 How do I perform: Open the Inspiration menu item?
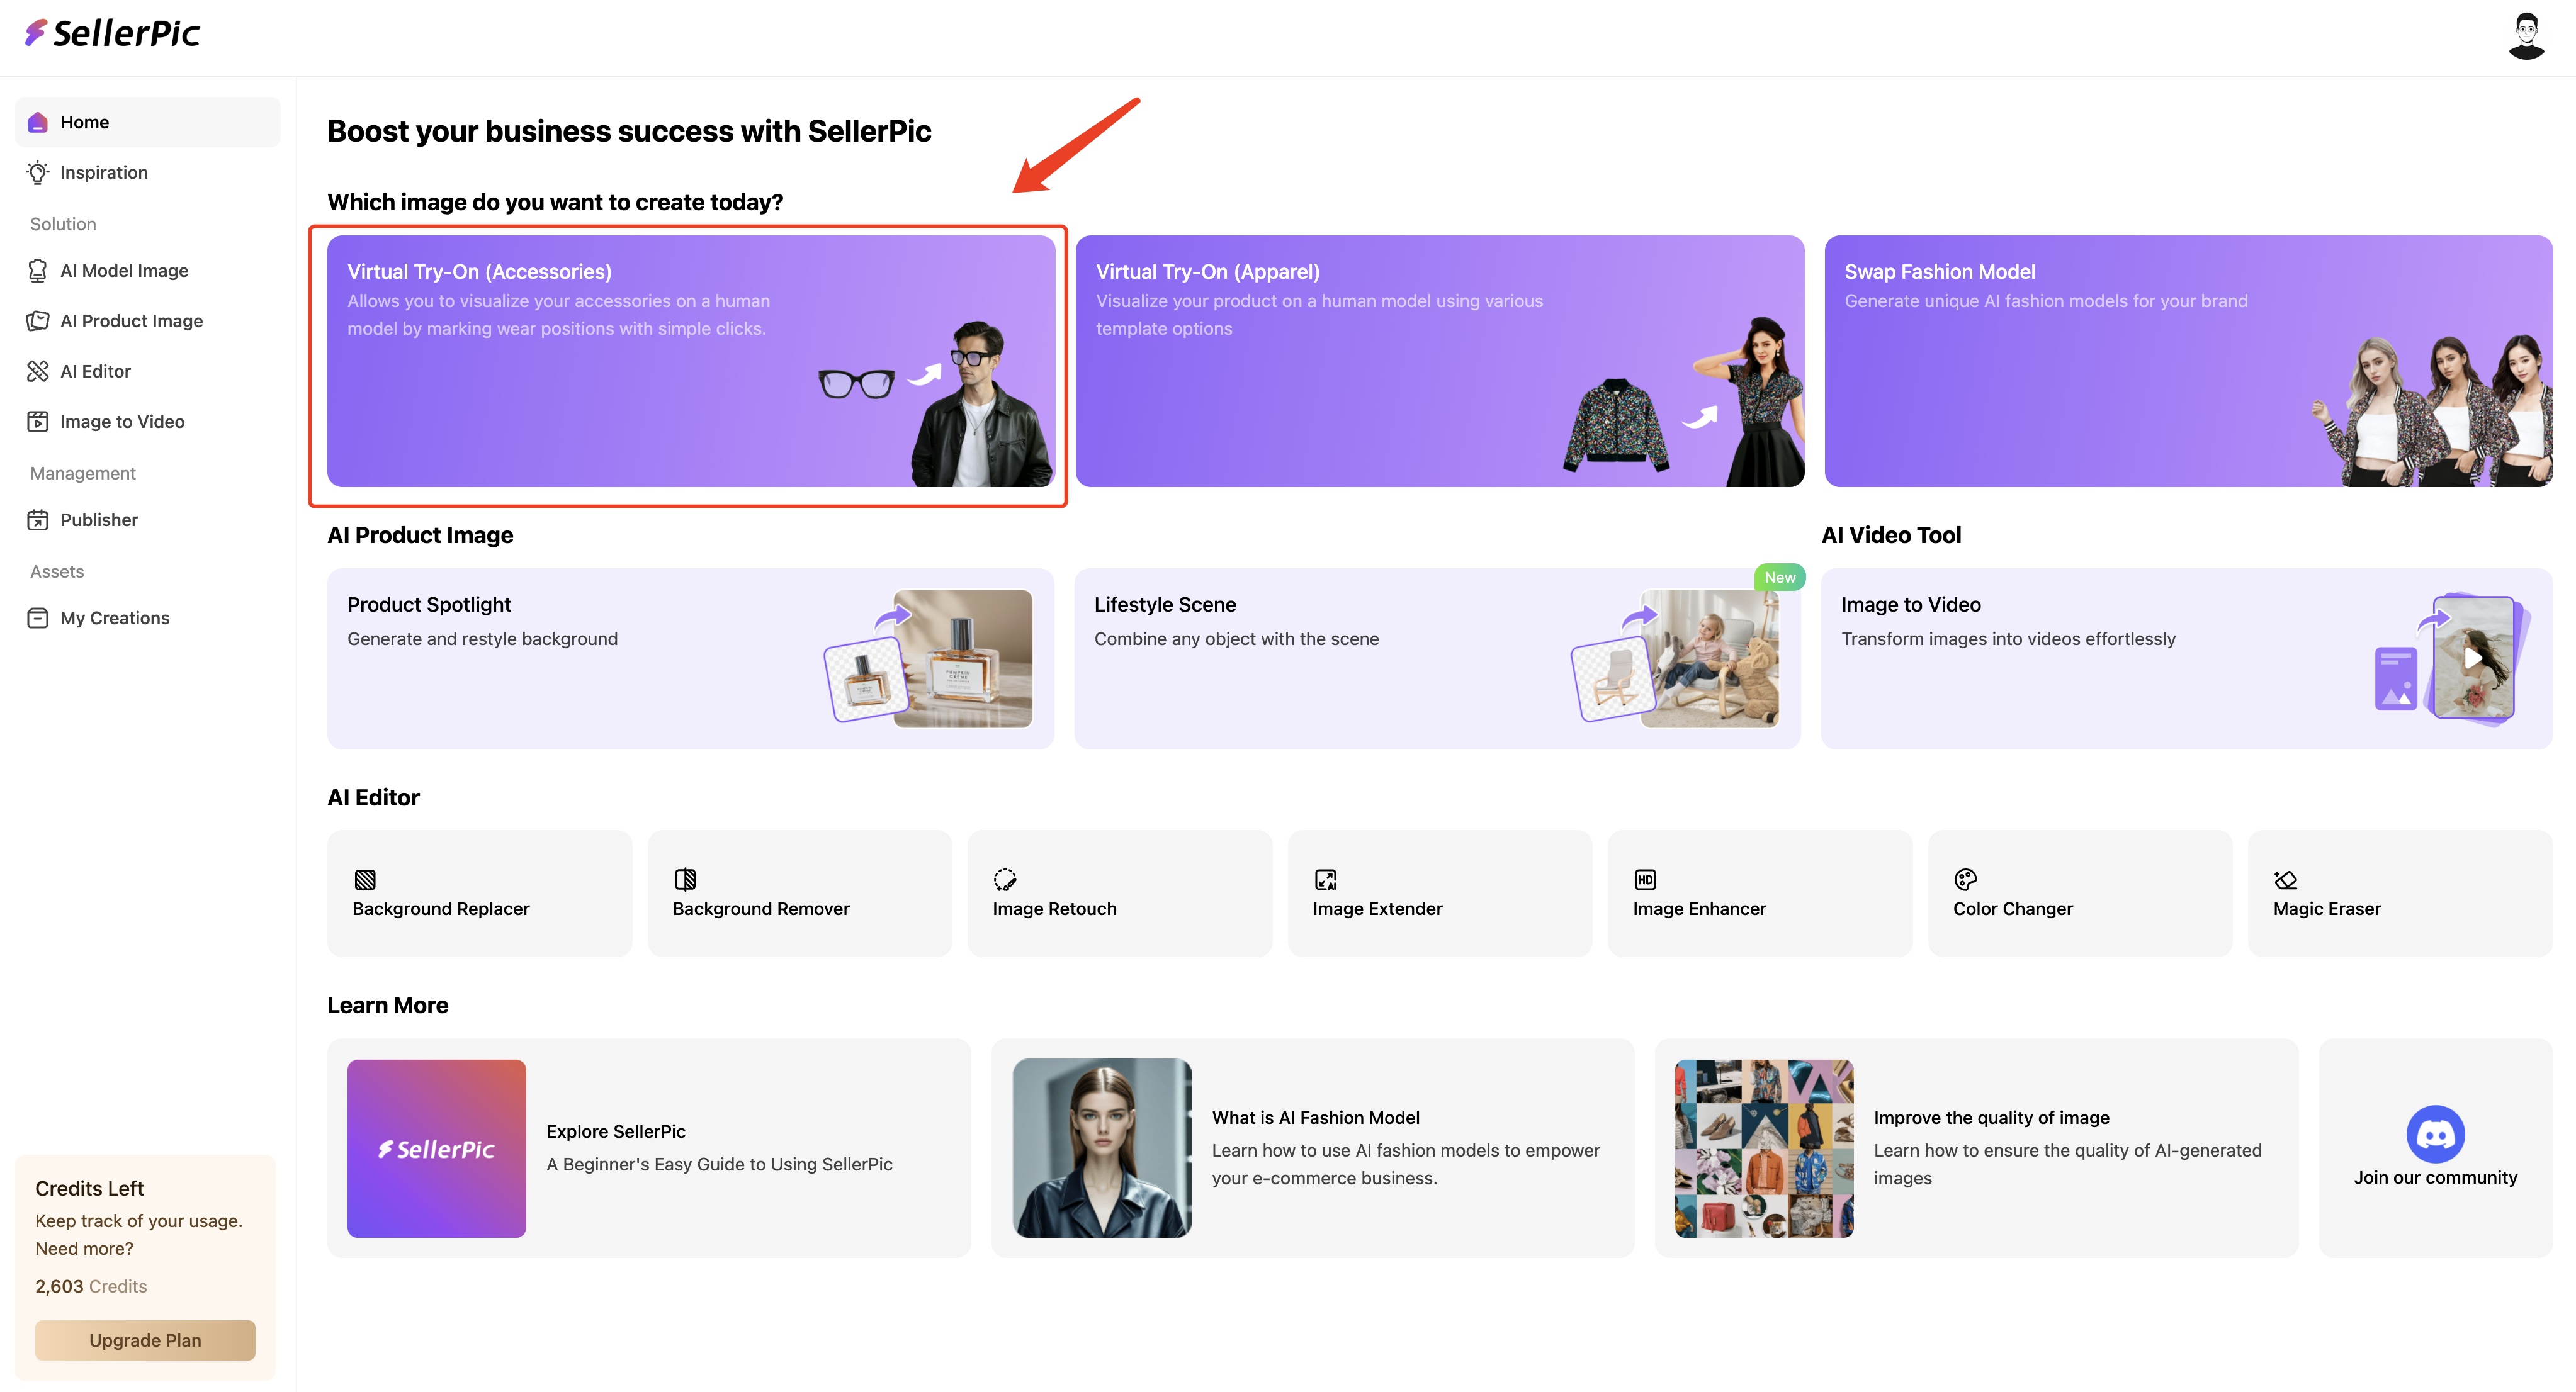pyautogui.click(x=147, y=173)
